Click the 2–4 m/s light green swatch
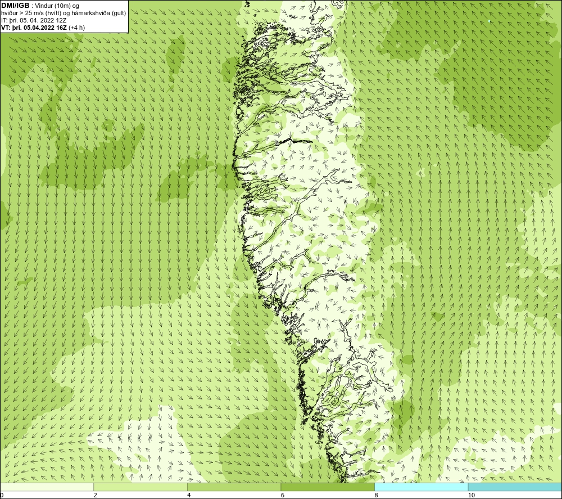The image size is (562, 499). click(140, 487)
